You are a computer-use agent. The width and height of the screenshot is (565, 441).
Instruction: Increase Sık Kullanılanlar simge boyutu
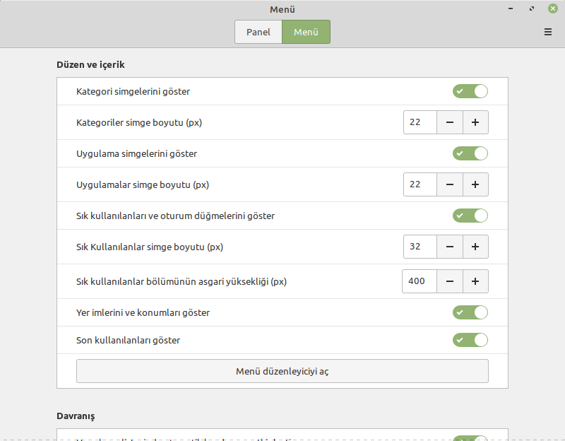pyautogui.click(x=475, y=247)
